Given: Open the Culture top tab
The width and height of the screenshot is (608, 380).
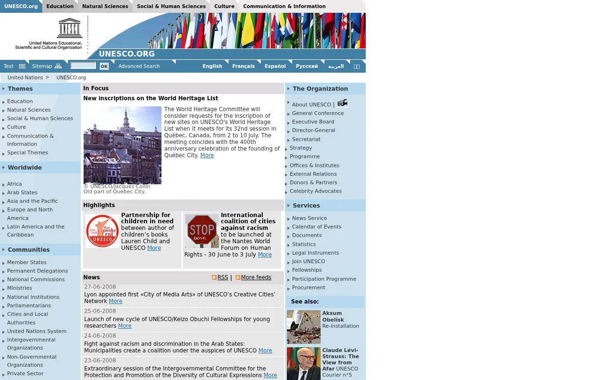Looking at the screenshot, I should 224,6.
